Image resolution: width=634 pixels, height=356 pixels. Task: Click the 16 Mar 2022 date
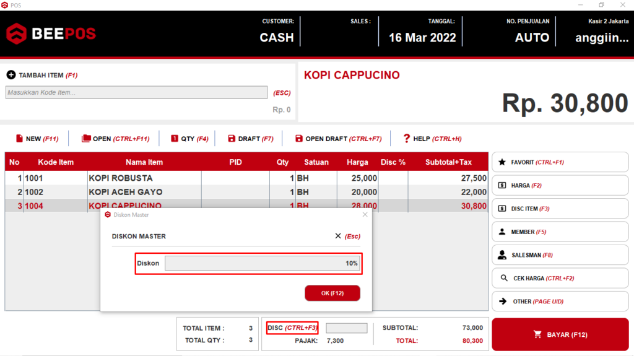tap(422, 38)
